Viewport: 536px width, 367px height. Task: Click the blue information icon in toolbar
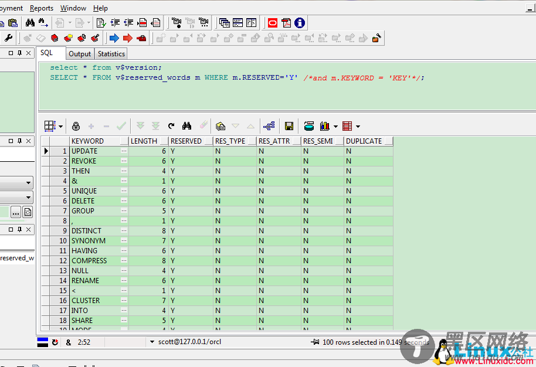[300, 23]
